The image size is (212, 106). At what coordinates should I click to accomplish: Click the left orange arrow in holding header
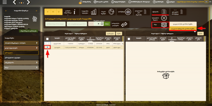click(x=6, y=11)
